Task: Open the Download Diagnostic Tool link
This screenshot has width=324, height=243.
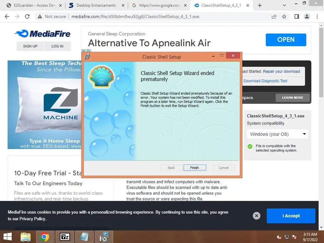Action: pos(265,81)
